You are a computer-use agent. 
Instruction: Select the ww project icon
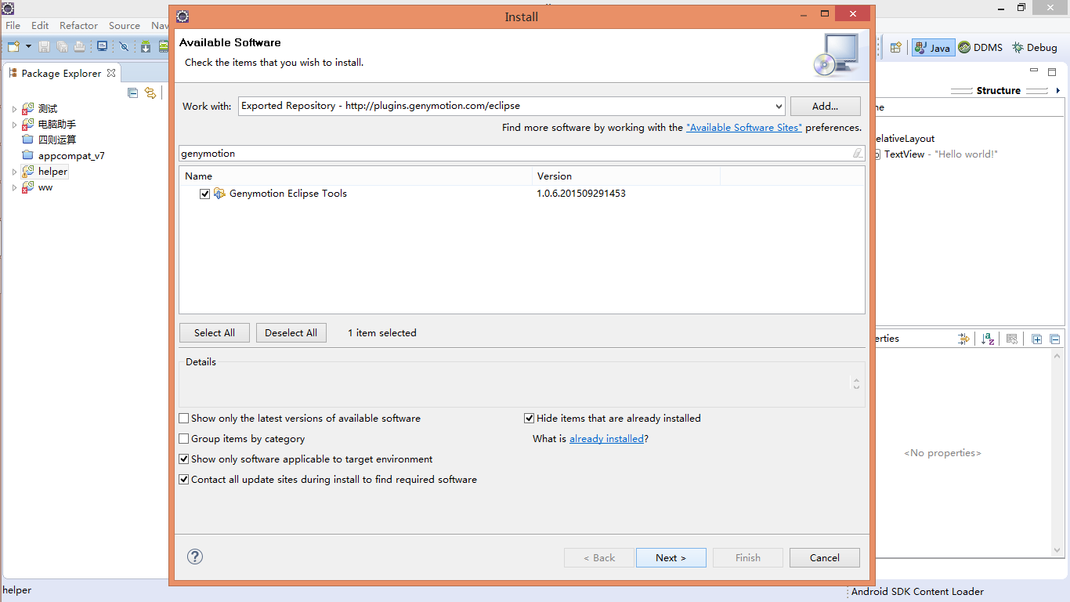[28, 187]
